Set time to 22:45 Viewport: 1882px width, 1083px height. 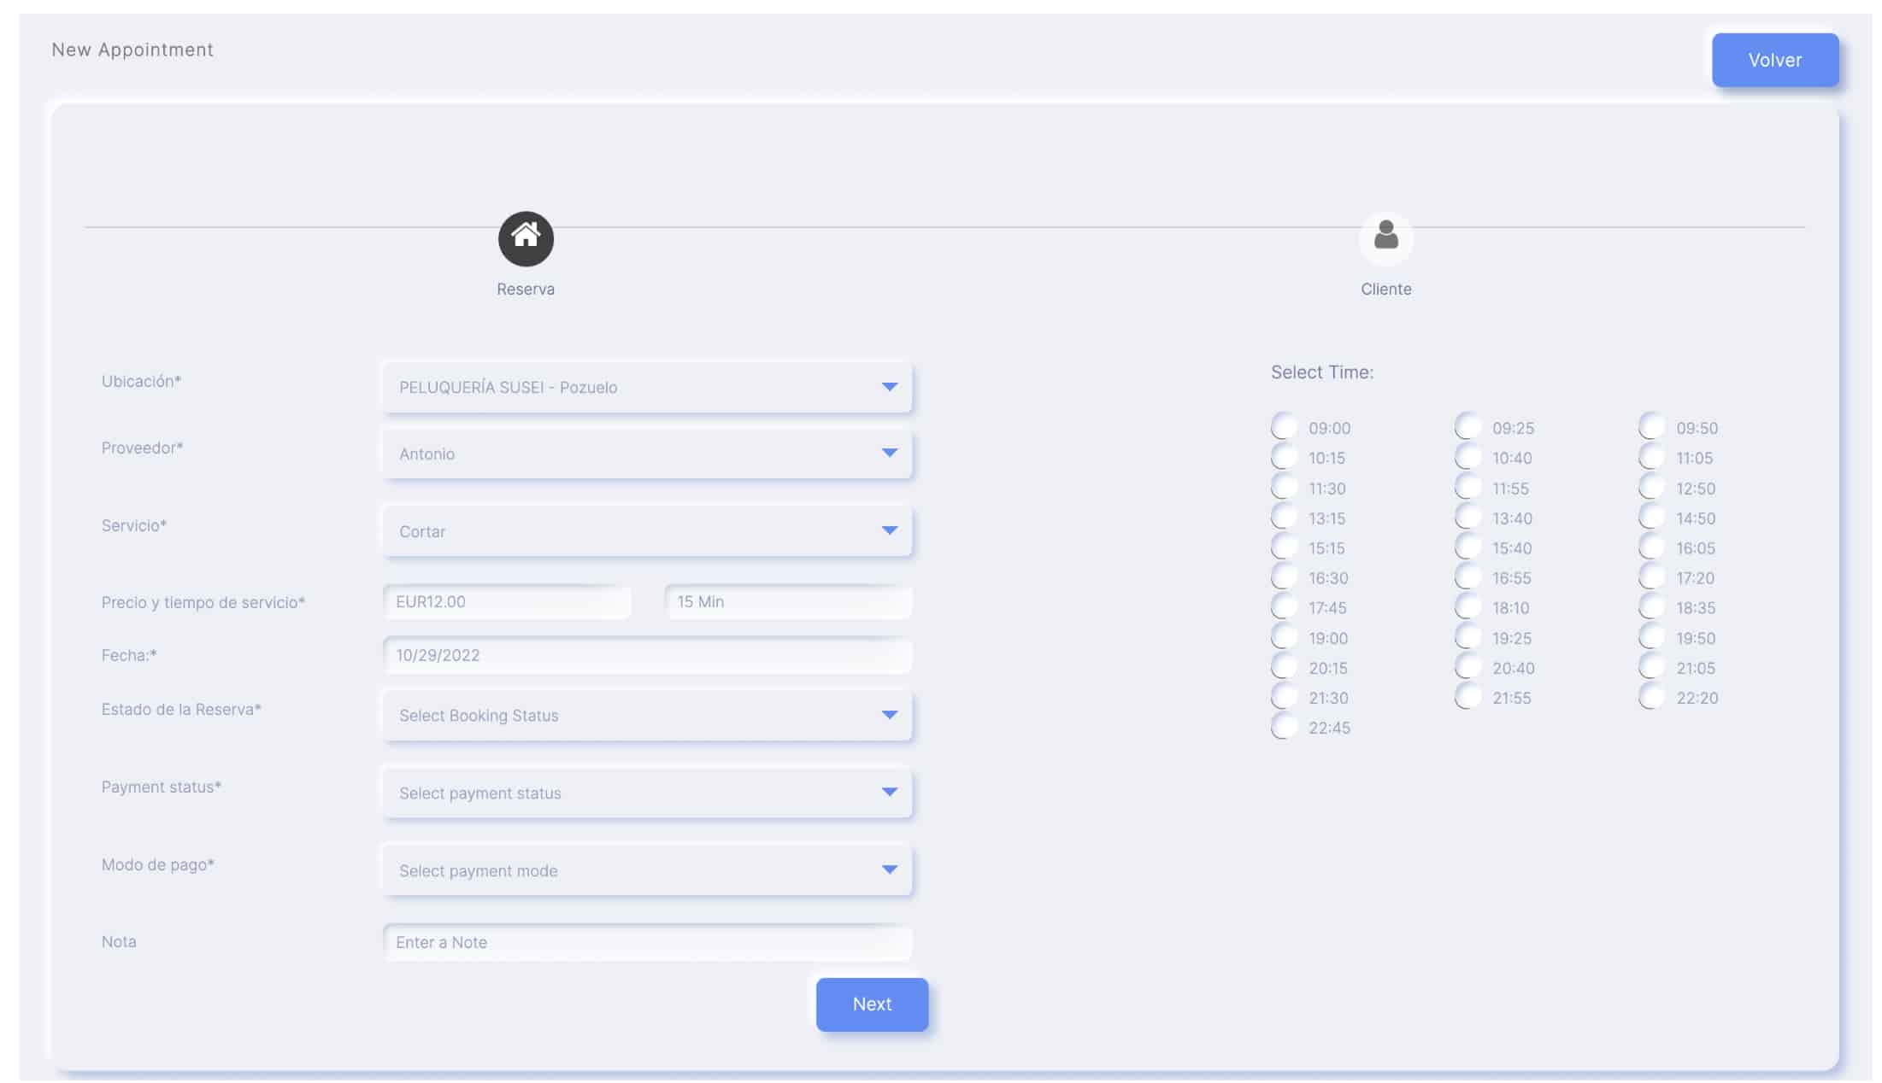(1284, 726)
